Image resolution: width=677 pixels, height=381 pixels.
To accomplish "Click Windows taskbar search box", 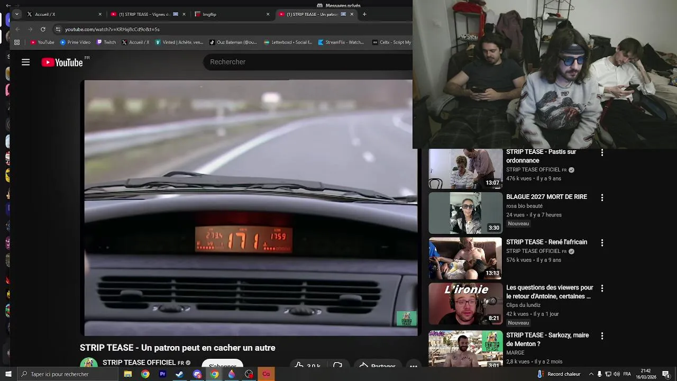I will [x=68, y=374].
